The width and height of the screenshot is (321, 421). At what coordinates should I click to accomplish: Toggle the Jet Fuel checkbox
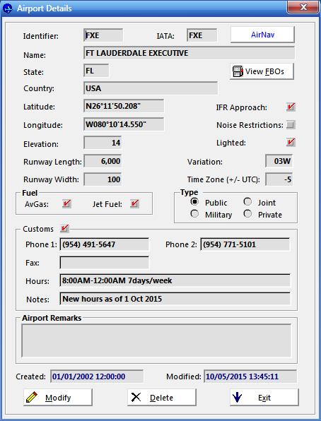pos(134,203)
